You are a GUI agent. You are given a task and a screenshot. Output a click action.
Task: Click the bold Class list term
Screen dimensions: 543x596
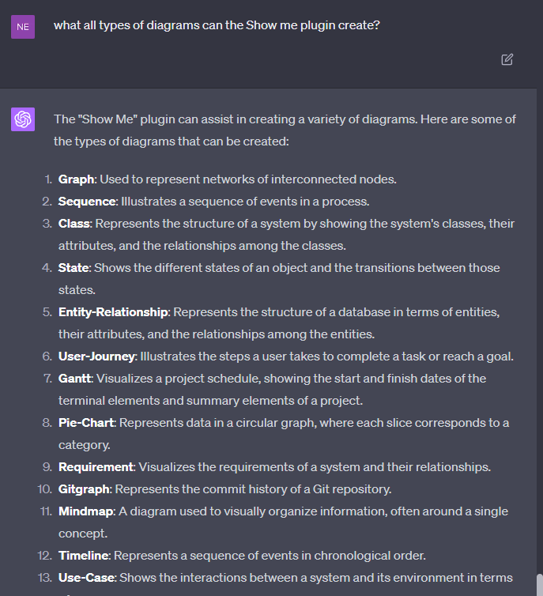74,224
